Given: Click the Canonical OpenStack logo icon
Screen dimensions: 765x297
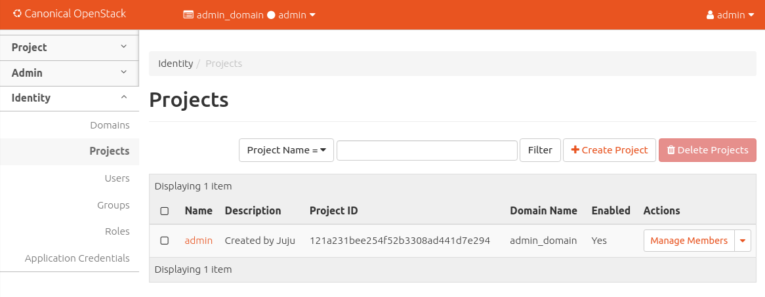Looking at the screenshot, I should (17, 13).
